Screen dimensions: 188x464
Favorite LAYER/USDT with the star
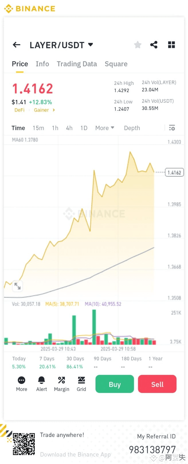coord(137,45)
